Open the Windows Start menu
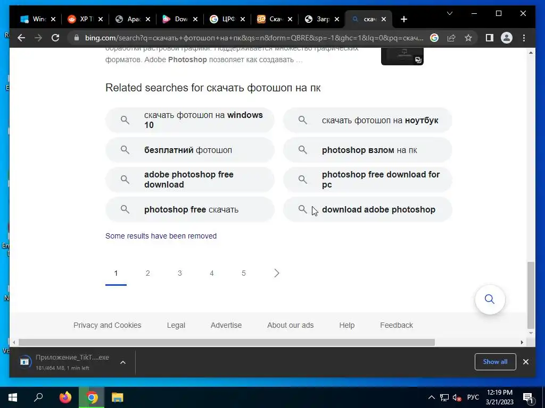The image size is (545, 408). pos(13,397)
